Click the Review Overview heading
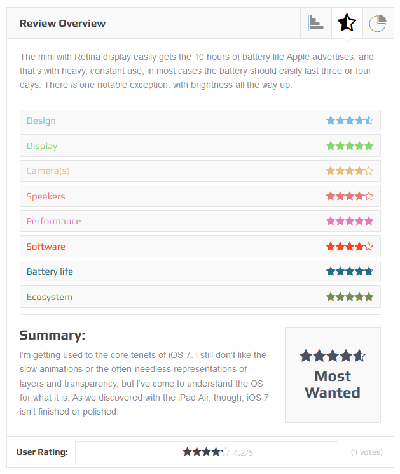400x474 pixels. [x=62, y=24]
